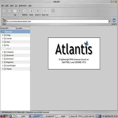
Task: Select the Console tree row label
Action: click(x=9, y=38)
